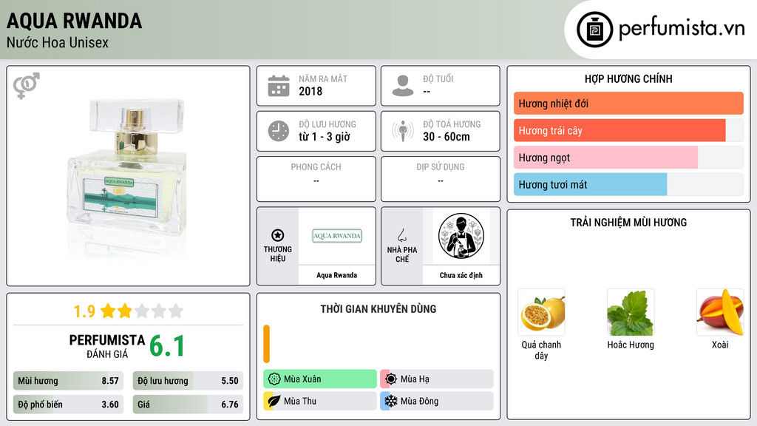Click the sillage icon for Độ toả hương

click(403, 131)
